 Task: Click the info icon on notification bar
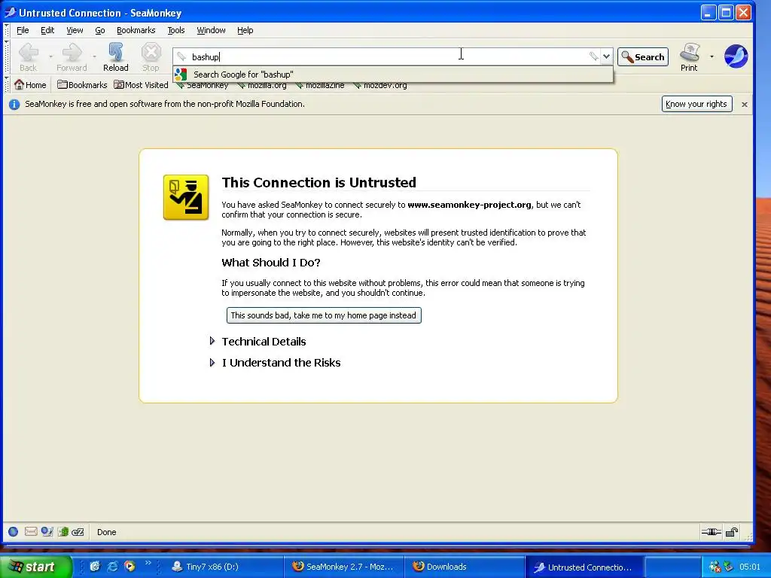click(14, 104)
